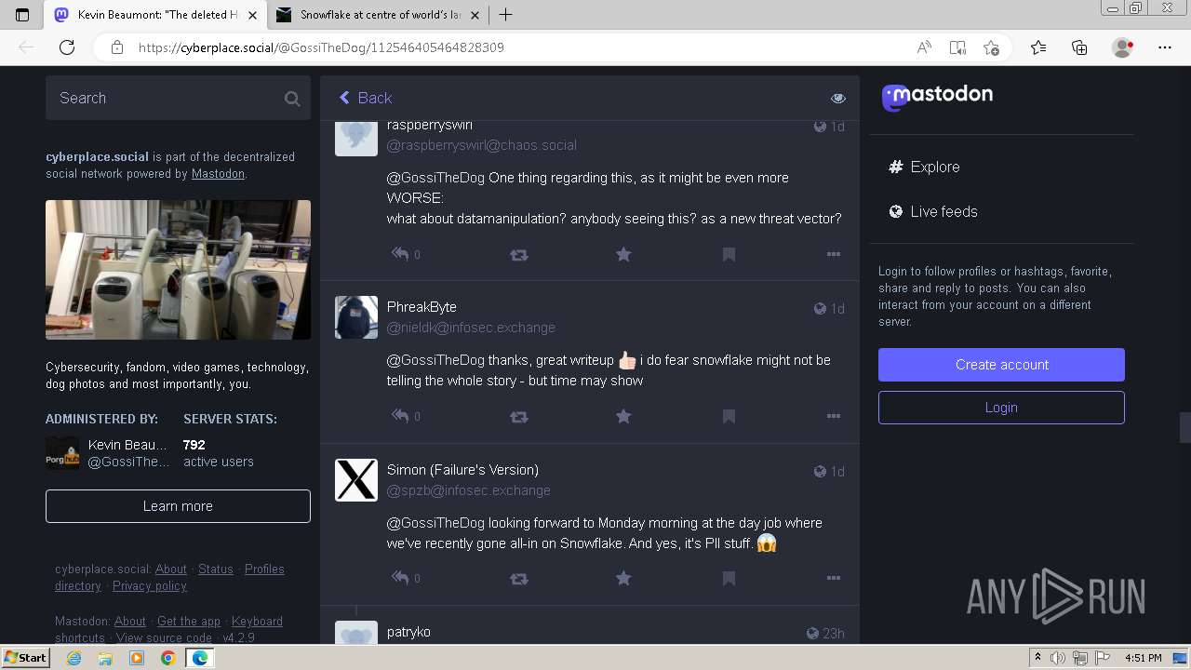Open the View source code link

point(164,638)
